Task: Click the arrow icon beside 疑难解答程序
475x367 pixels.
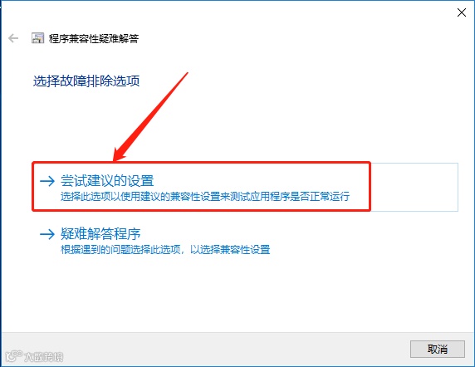Action: tap(47, 234)
